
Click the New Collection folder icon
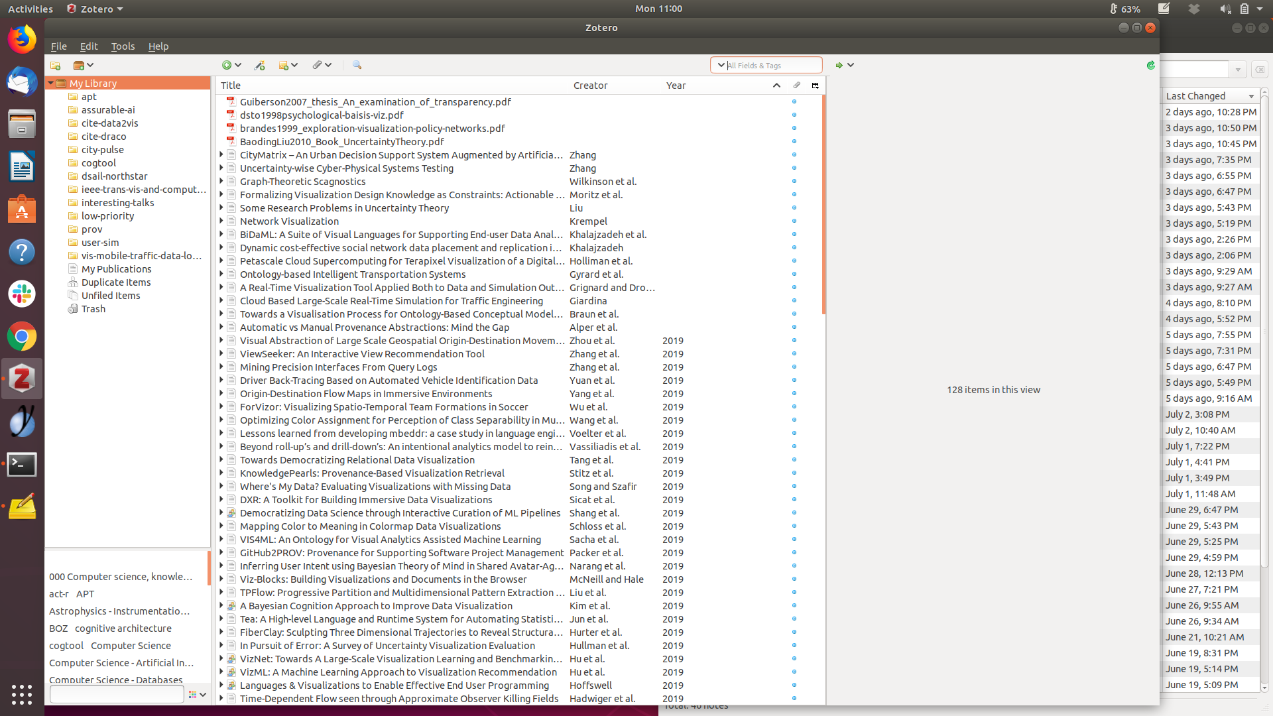tap(56, 65)
